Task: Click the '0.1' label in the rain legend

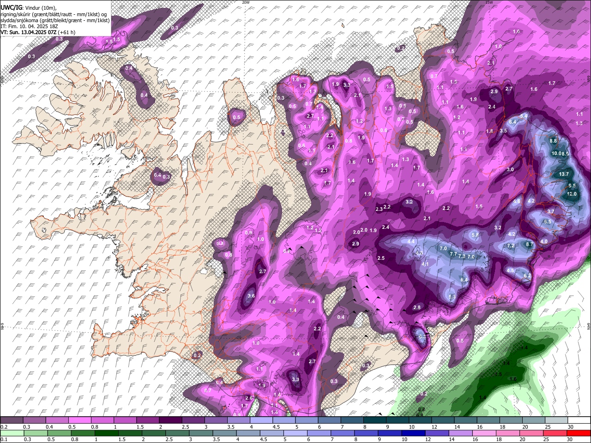Action: coord(3,440)
